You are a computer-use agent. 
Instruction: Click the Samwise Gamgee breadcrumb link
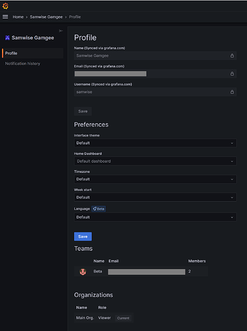[46, 17]
